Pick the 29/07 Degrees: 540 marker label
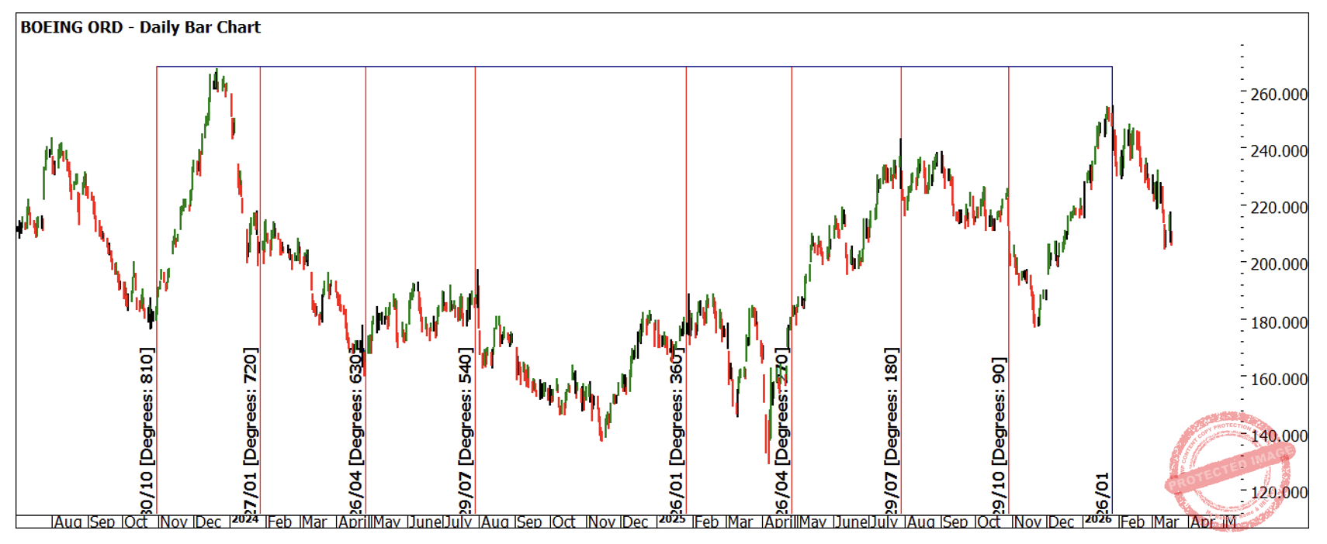Screen dimensions: 1327x544 coord(466,430)
